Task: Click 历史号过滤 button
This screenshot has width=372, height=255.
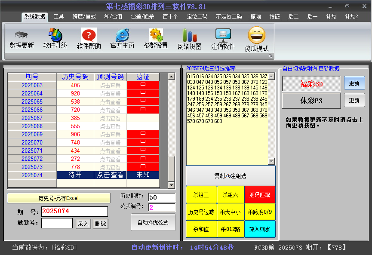Action: (201, 212)
